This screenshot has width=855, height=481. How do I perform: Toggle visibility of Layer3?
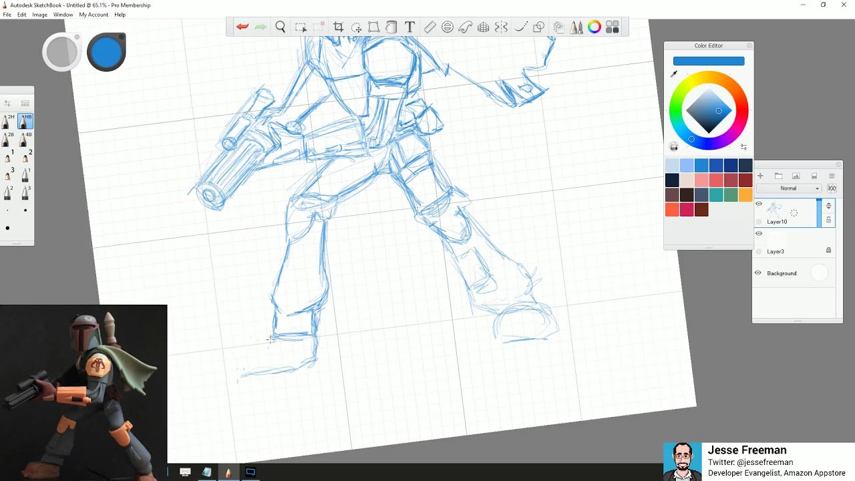tap(759, 233)
